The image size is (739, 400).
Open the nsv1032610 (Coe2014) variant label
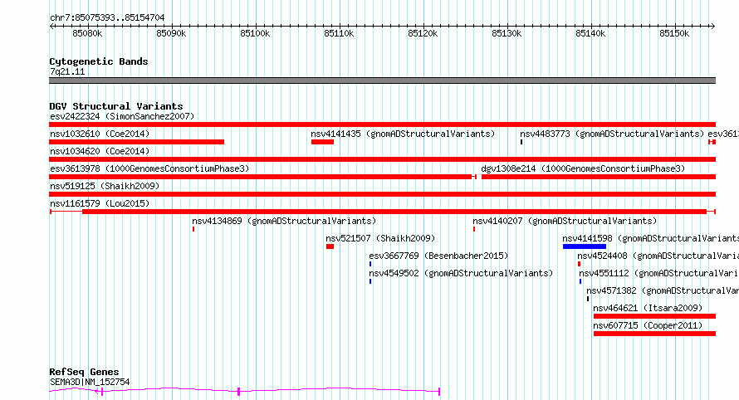click(x=100, y=134)
